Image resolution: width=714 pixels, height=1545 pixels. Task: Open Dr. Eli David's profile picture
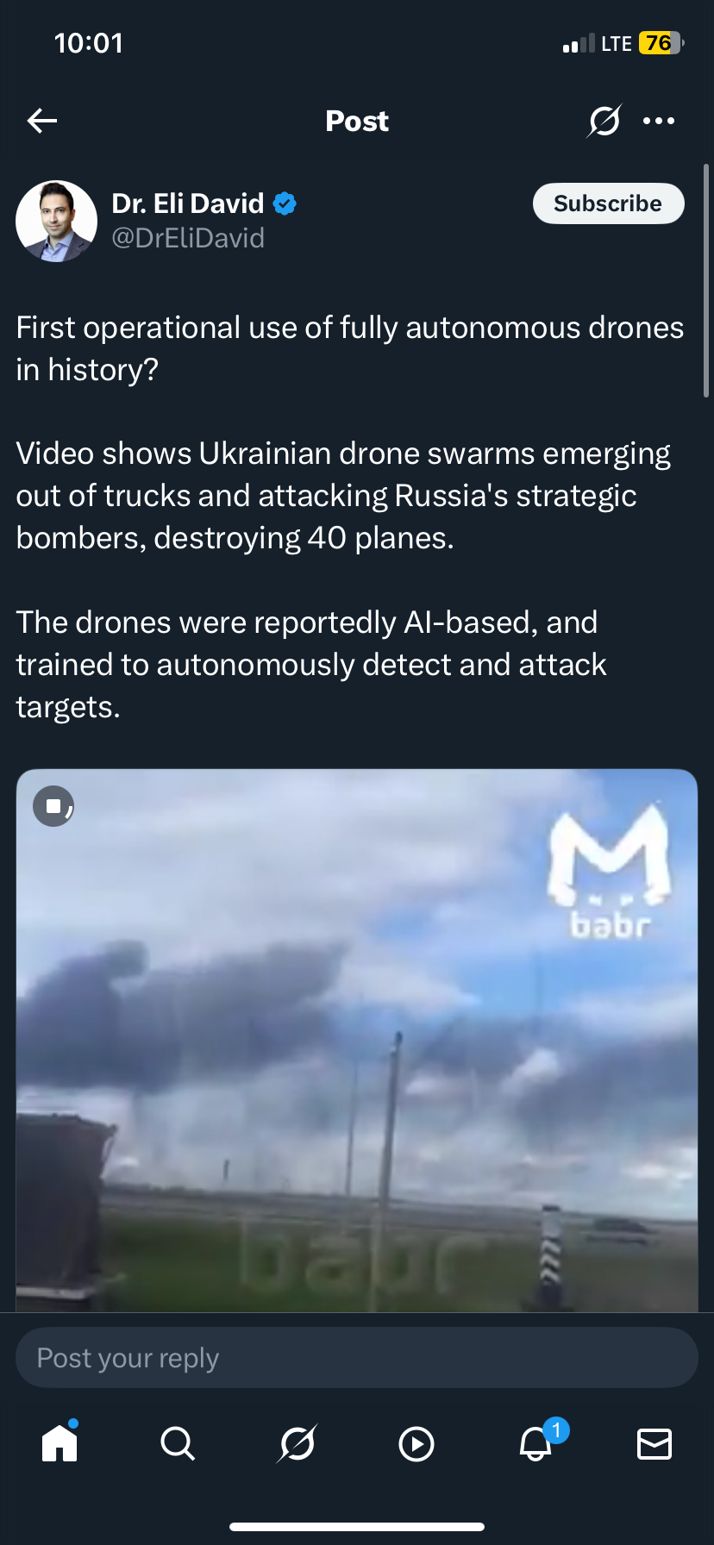click(x=57, y=221)
